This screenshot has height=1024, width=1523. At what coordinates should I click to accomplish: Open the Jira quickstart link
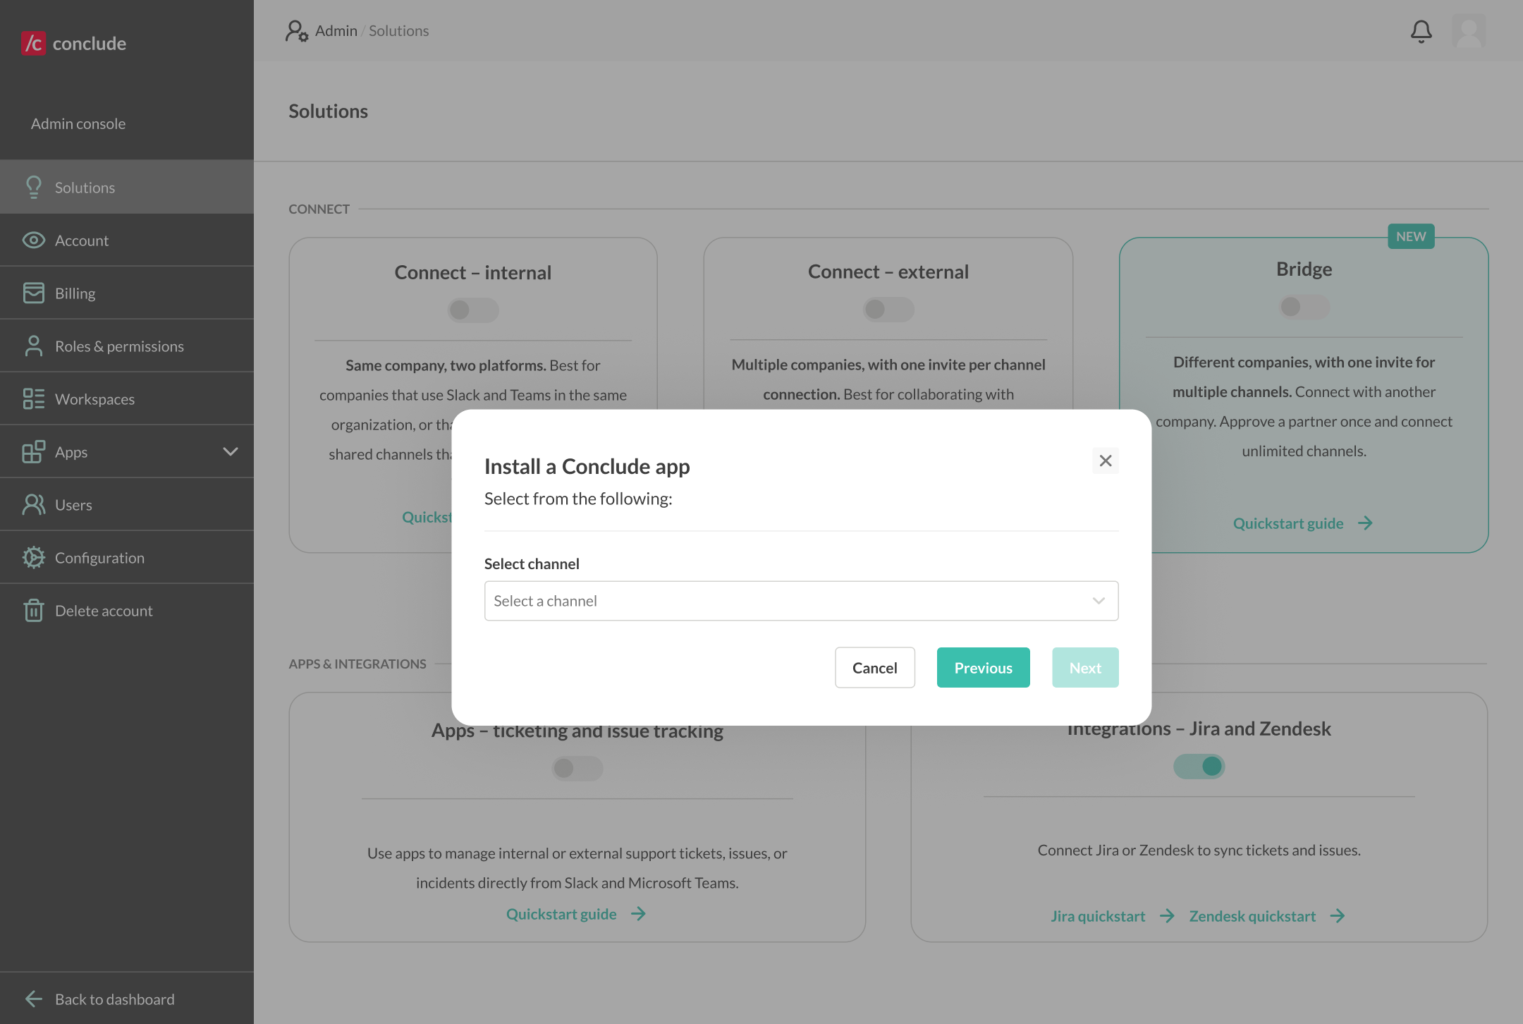pos(1098,915)
